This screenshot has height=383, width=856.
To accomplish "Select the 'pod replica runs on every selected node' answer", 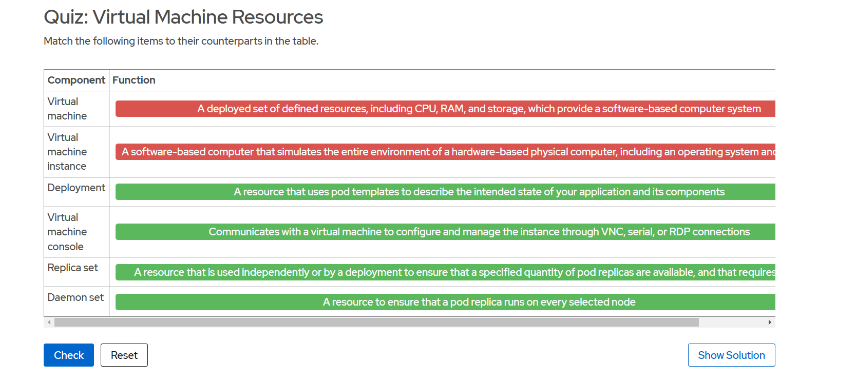I will tap(445, 302).
